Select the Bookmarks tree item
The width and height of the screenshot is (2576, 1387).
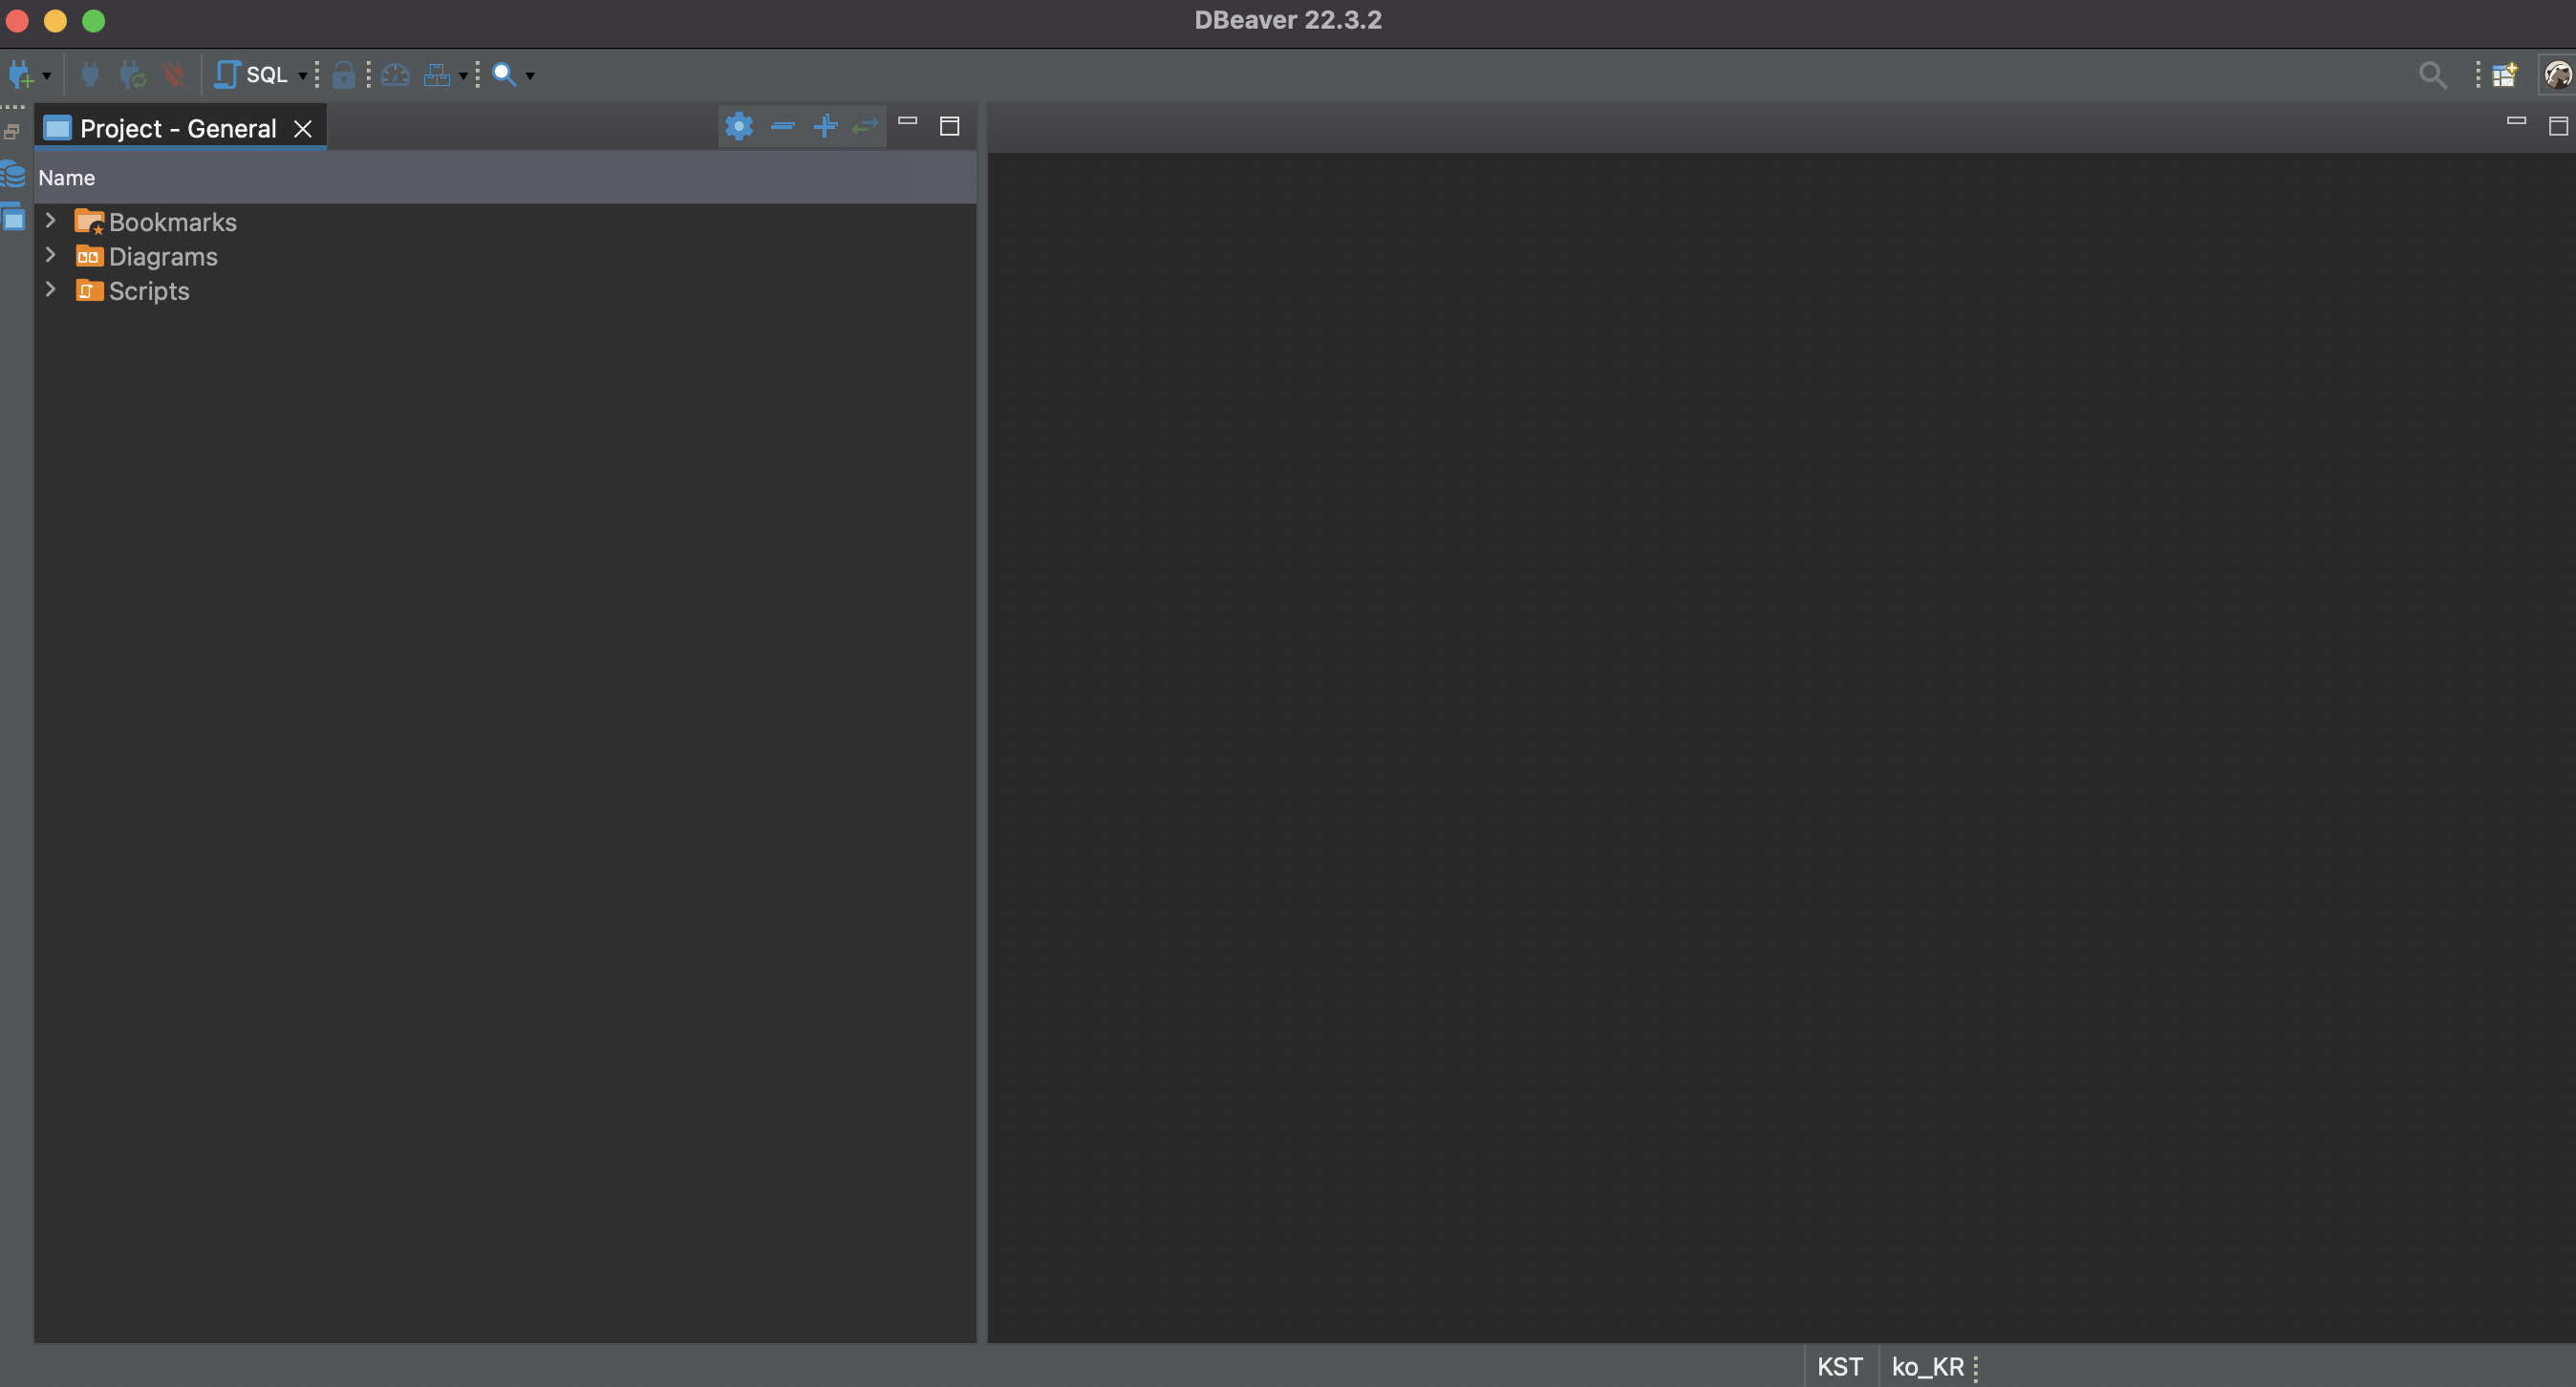click(x=173, y=222)
